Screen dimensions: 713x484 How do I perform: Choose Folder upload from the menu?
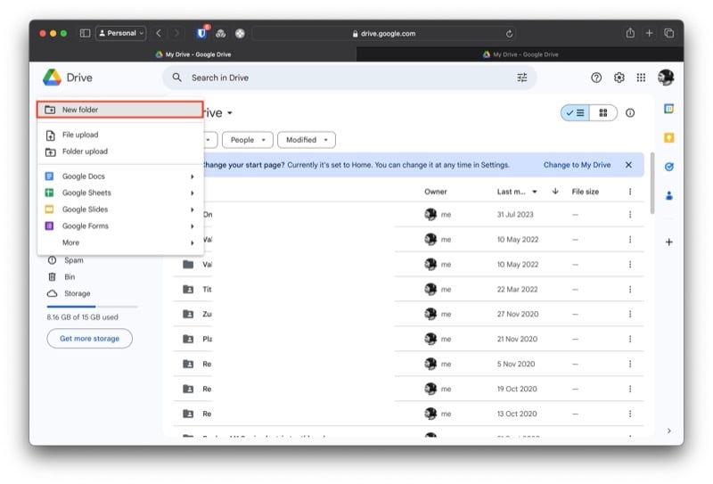tap(120, 152)
